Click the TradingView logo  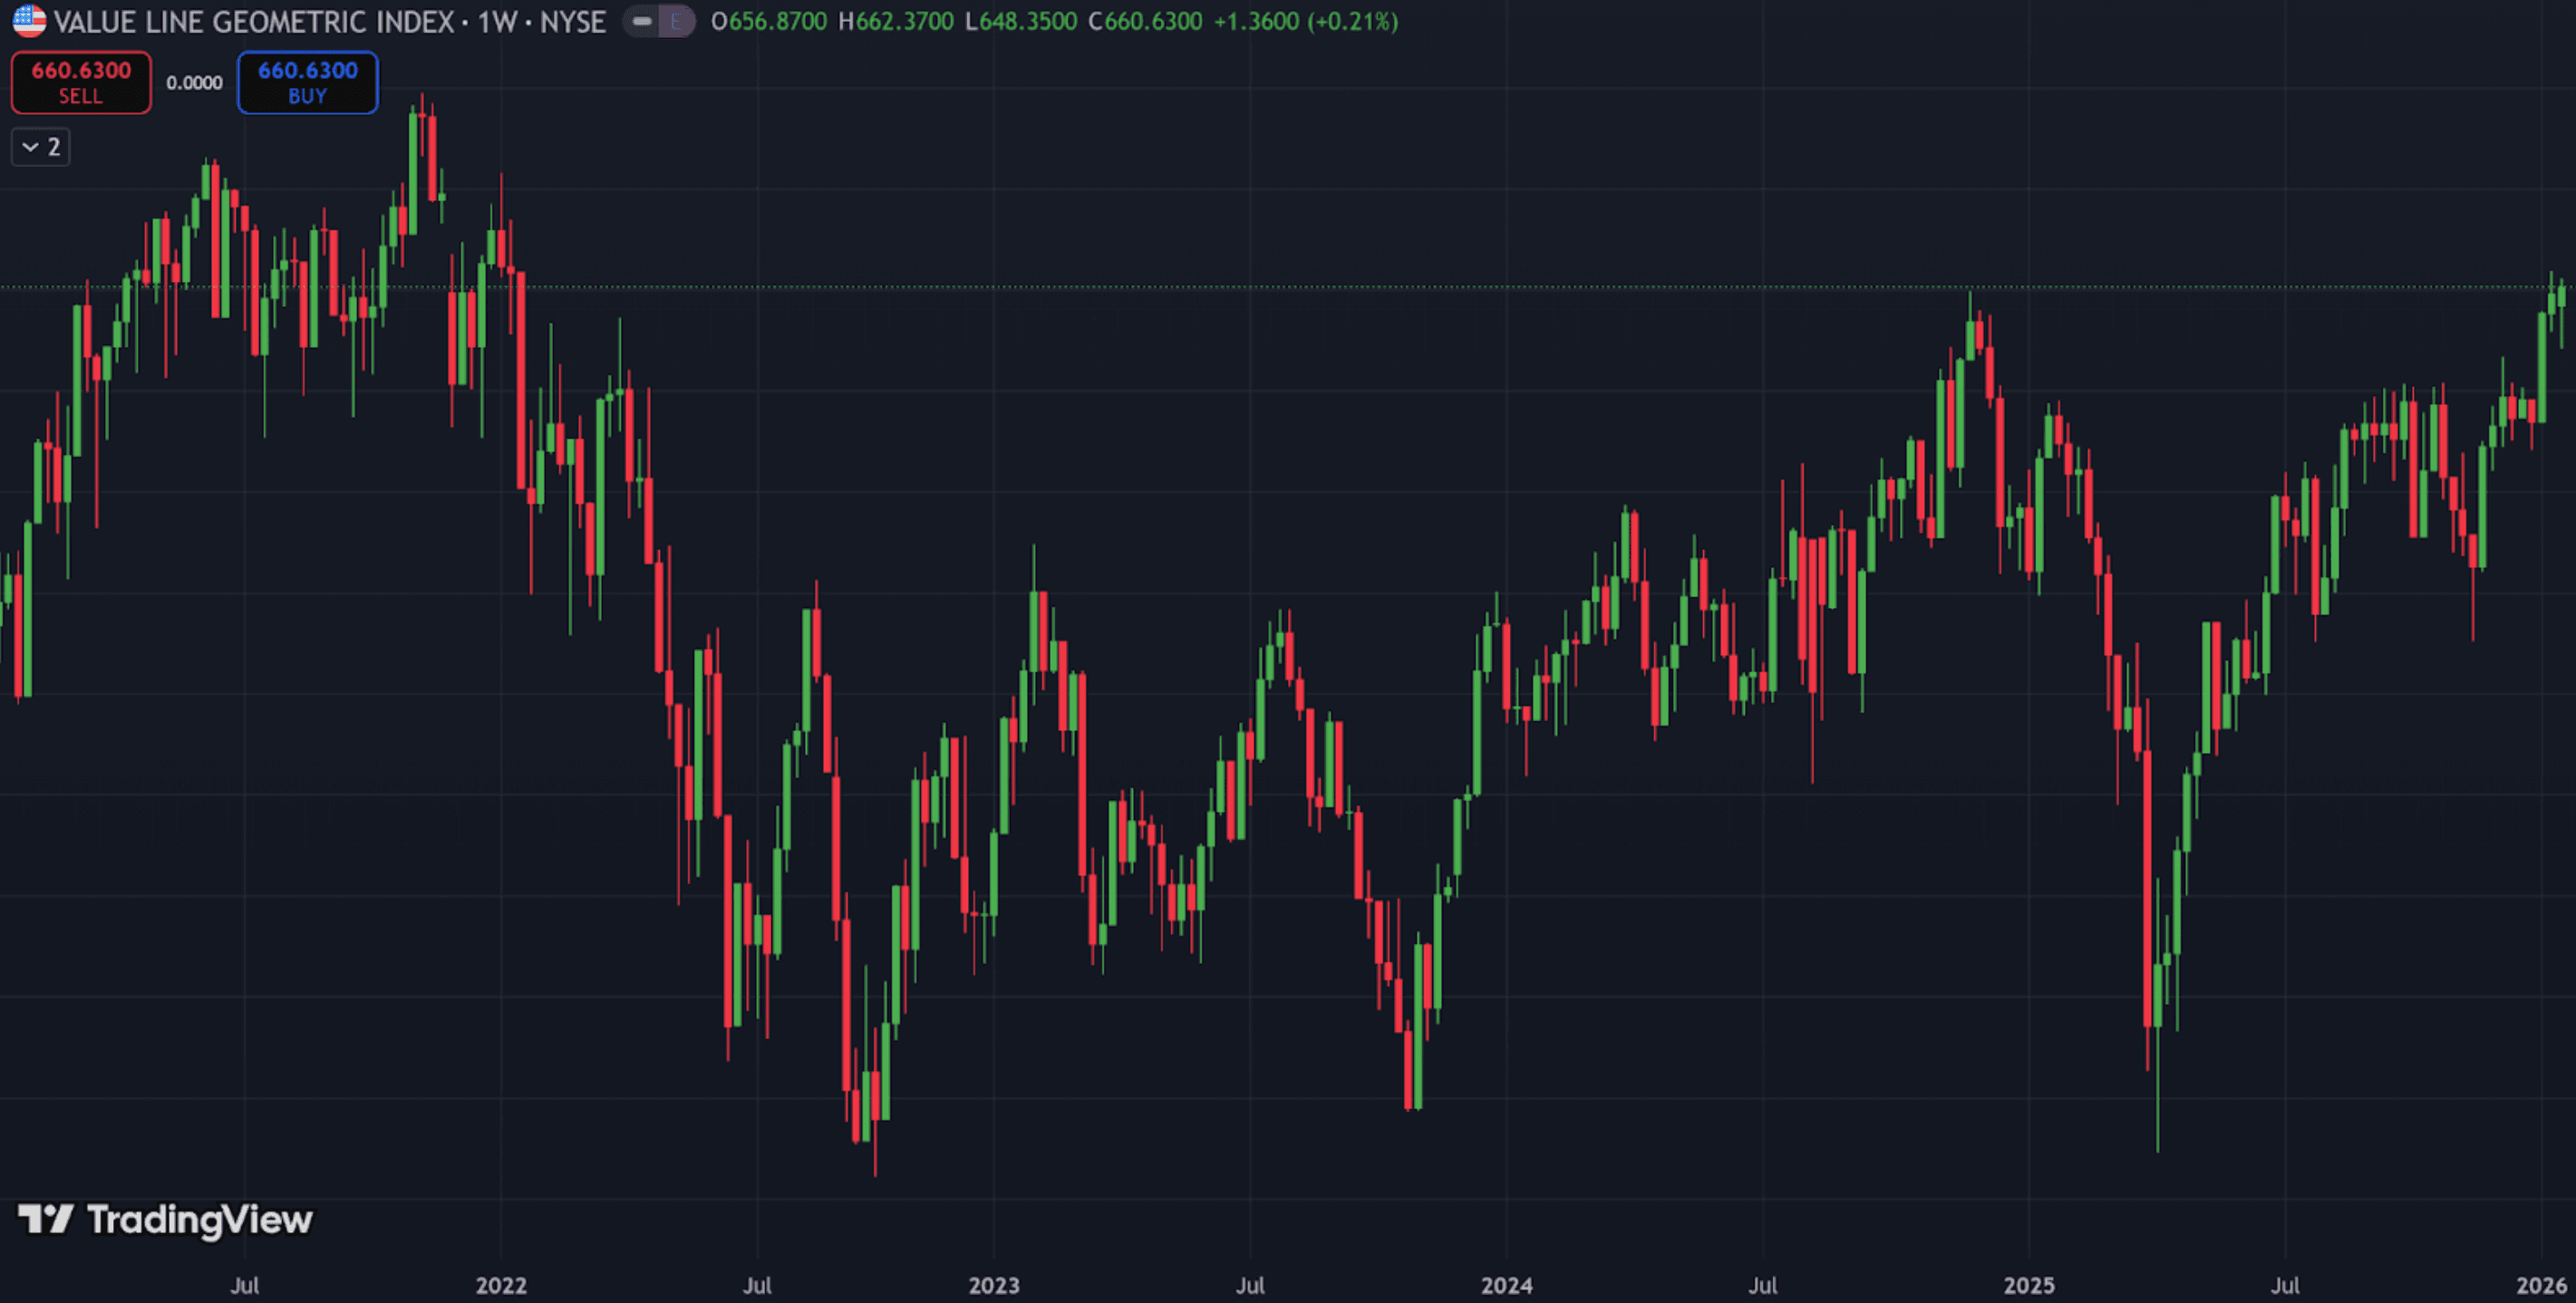coord(166,1219)
